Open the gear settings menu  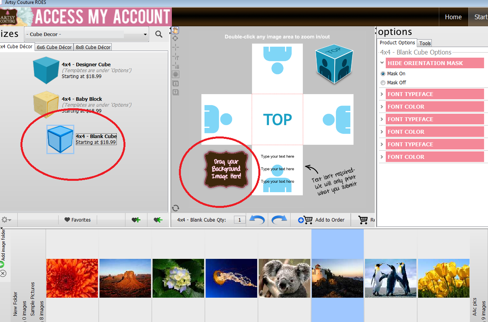[x=6, y=220]
